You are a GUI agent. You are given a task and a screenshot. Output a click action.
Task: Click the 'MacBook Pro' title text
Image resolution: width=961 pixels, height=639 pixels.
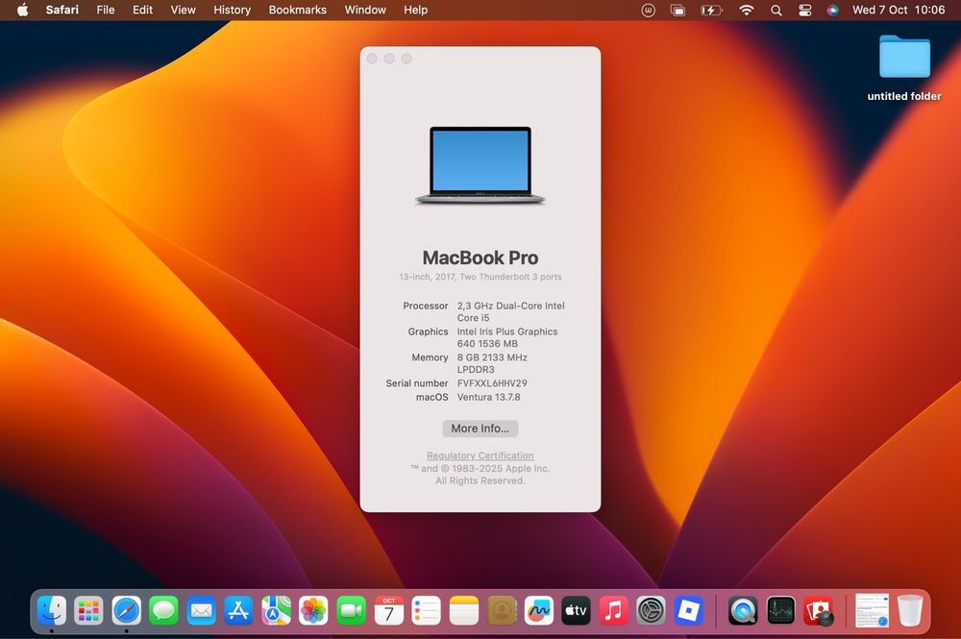pyautogui.click(x=480, y=258)
